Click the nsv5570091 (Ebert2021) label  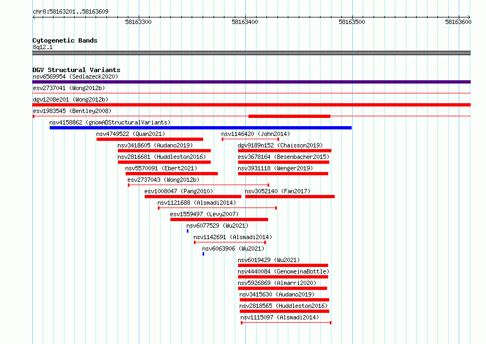(x=161, y=168)
